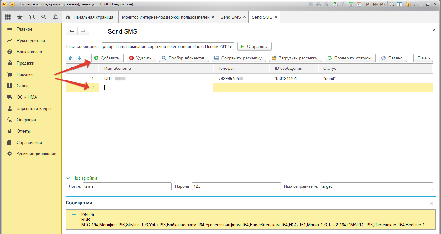Click the Имя отправителя field
Viewport: 441px width, 234px height.
(376, 186)
